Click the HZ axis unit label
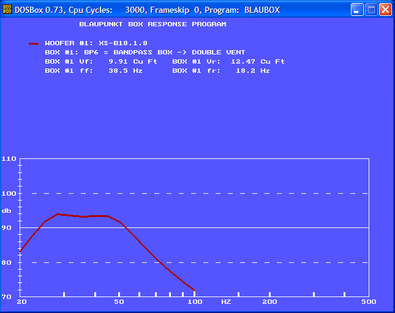The height and width of the screenshot is (313, 395). click(226, 302)
